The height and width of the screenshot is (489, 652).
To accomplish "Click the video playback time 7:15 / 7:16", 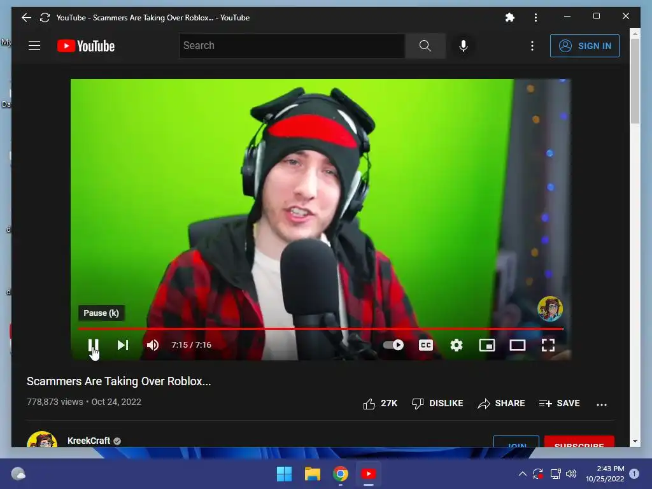I will 191,345.
